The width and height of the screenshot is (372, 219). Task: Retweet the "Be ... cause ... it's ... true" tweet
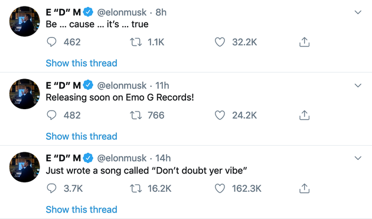click(136, 43)
